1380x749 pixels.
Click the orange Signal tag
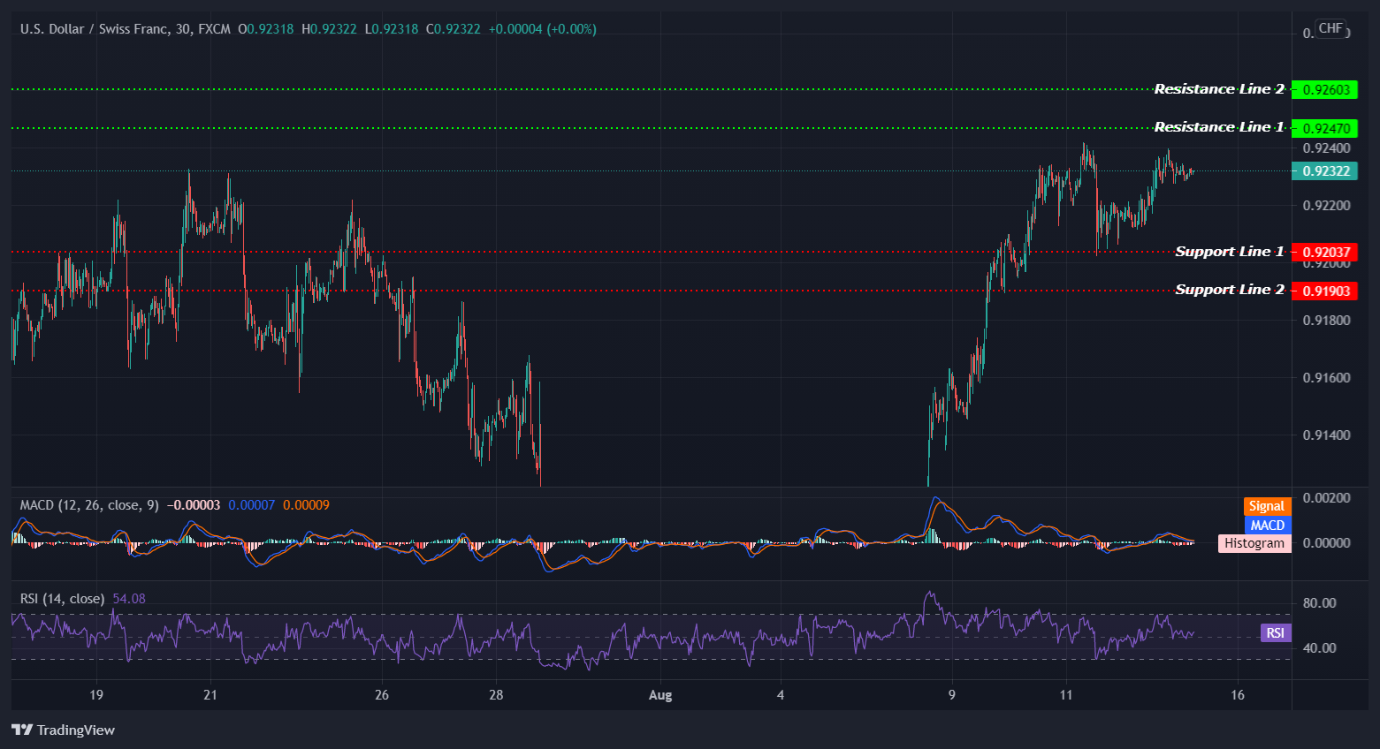(x=1266, y=506)
